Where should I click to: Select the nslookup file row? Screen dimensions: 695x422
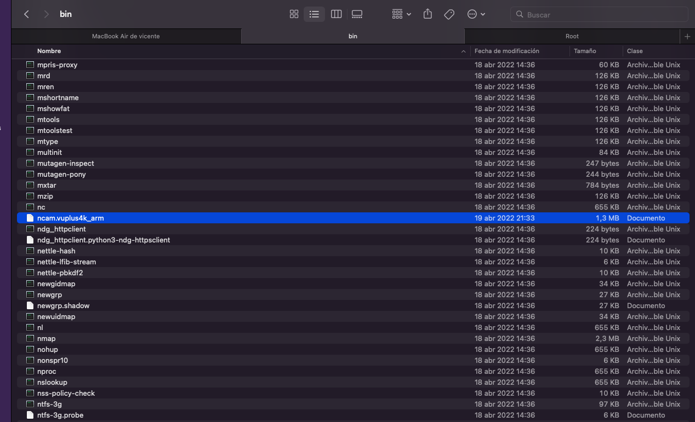tap(52, 382)
